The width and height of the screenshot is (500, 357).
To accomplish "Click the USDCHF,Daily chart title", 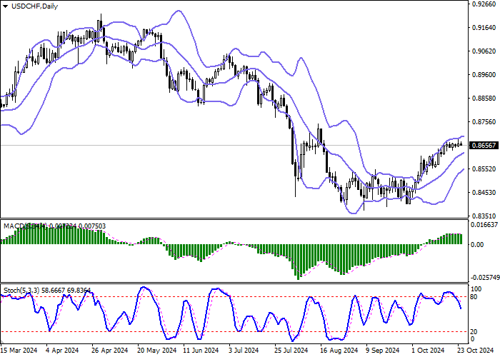I will coord(34,6).
